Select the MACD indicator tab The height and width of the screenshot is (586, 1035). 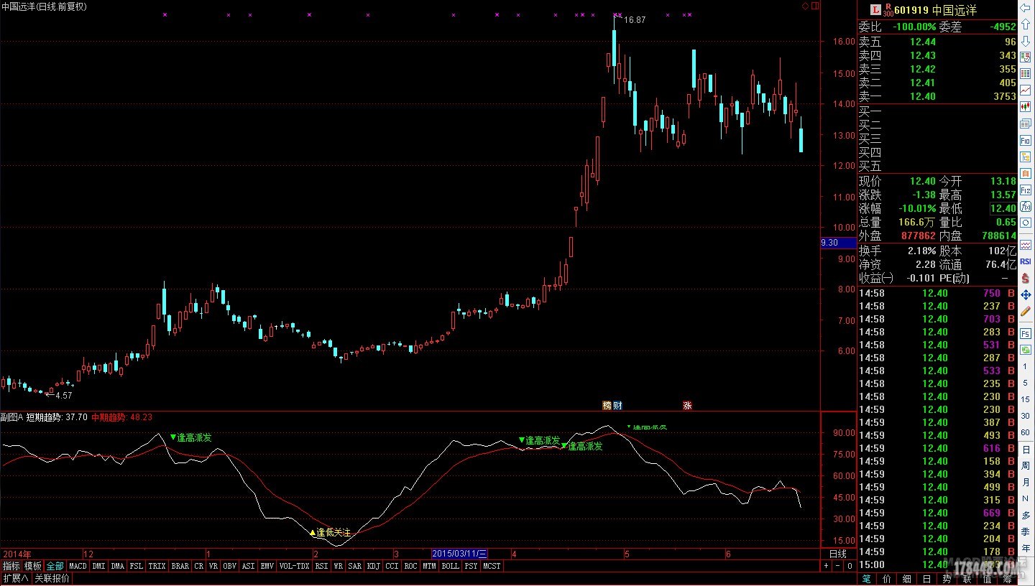click(x=78, y=566)
